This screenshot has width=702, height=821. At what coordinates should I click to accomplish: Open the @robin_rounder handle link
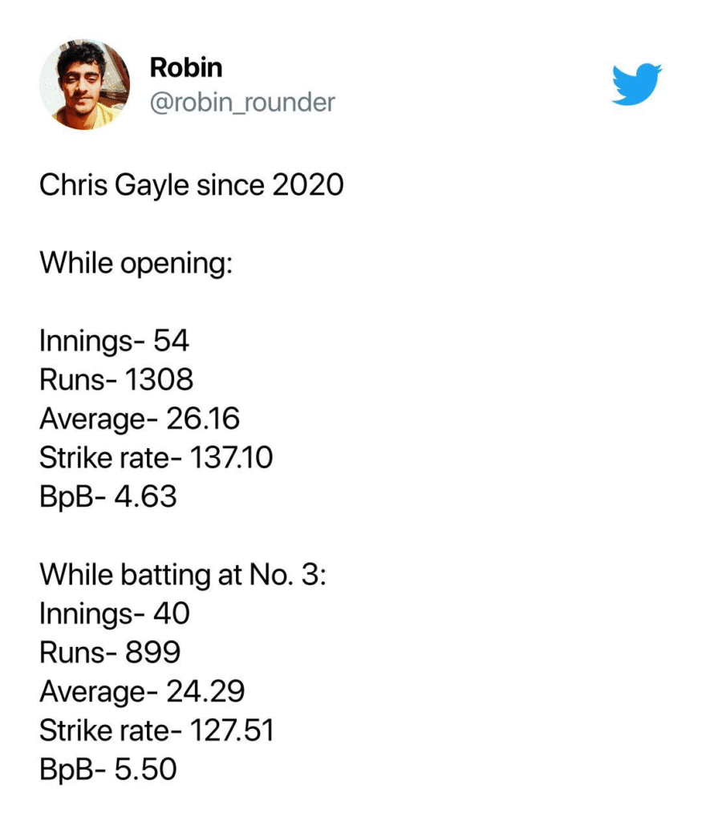pos(242,103)
